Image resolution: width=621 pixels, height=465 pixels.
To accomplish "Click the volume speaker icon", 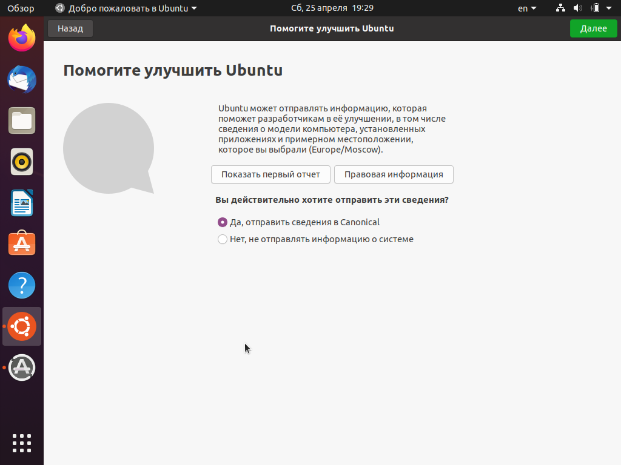I will tap(578, 8).
